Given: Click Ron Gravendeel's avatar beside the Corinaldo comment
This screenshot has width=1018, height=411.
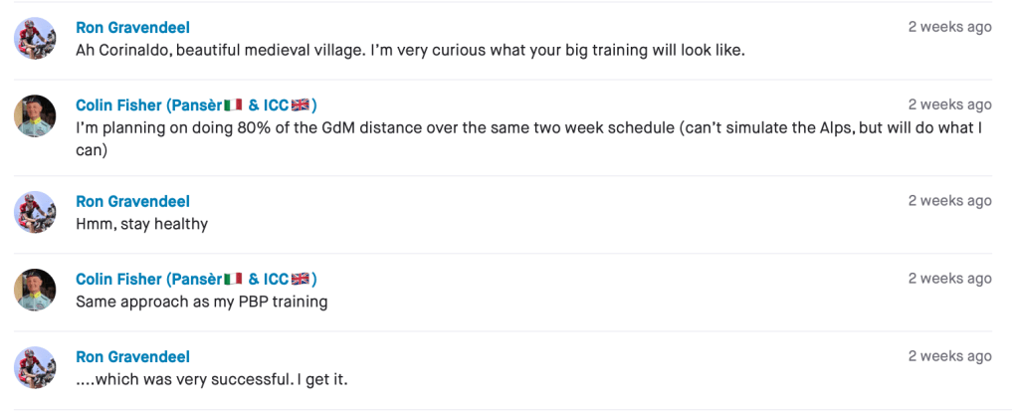Looking at the screenshot, I should pos(34,39).
